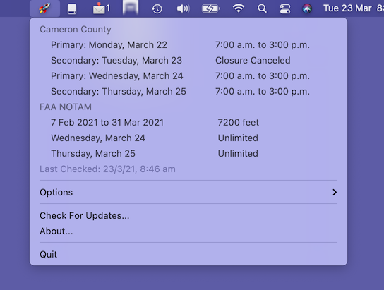Click the rocket menu bar icon
This screenshot has width=384, height=290.
coord(44,8)
